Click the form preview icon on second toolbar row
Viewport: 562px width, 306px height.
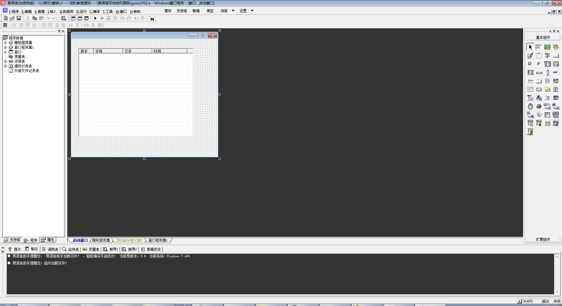[5, 25]
